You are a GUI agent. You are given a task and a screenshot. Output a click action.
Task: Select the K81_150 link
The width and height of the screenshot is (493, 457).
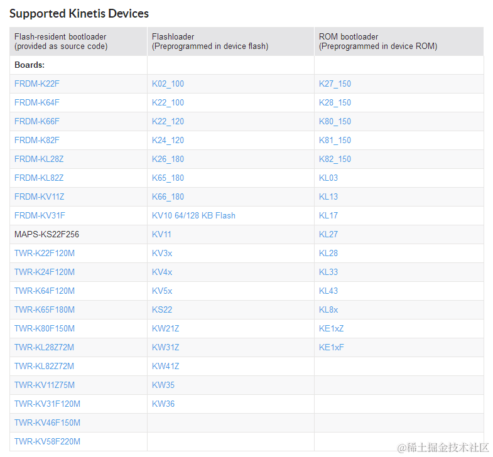[335, 141]
